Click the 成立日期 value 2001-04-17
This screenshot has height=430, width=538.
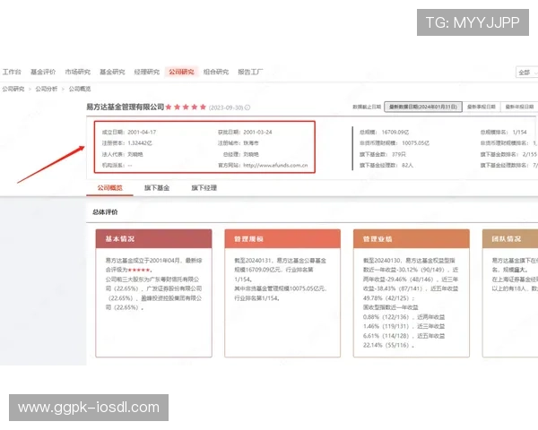click(x=142, y=132)
